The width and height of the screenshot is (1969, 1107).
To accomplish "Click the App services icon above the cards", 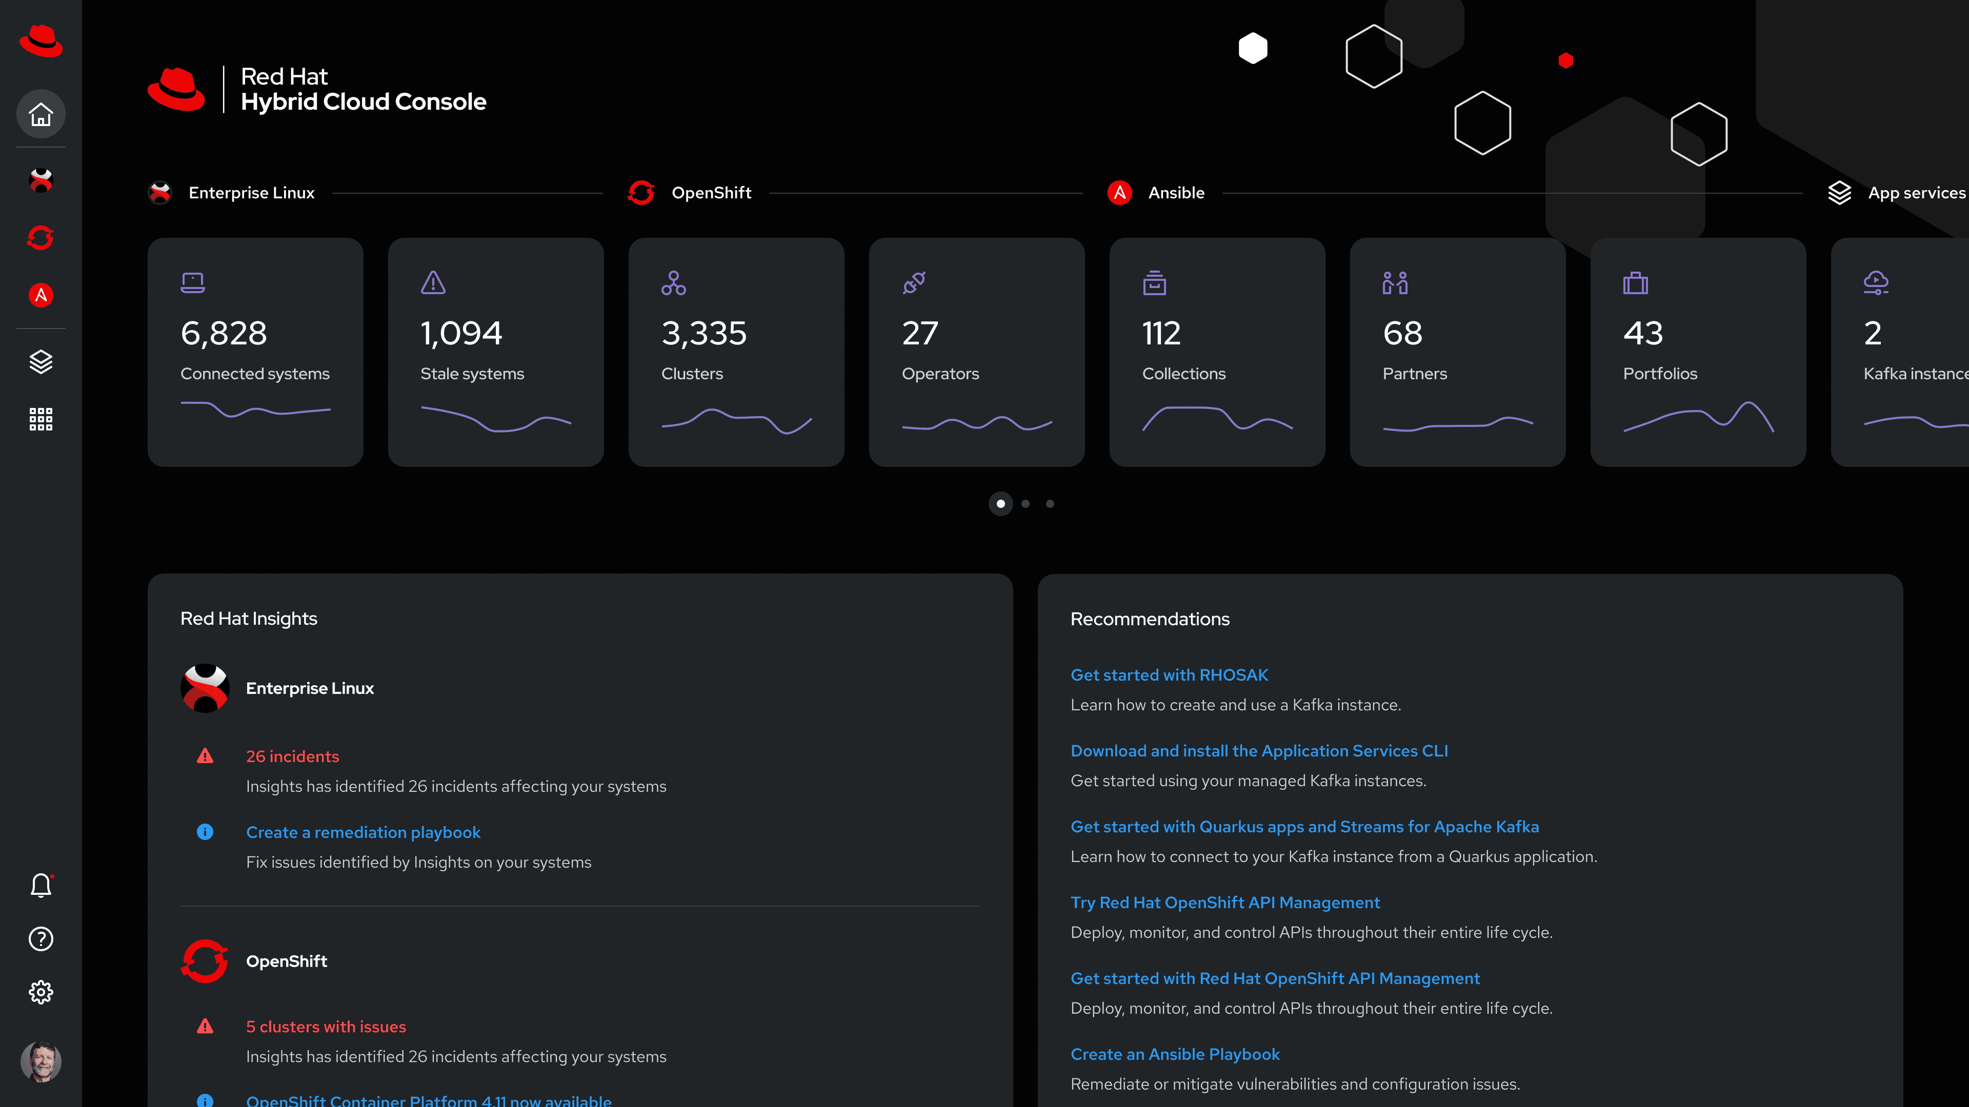I will point(1839,193).
